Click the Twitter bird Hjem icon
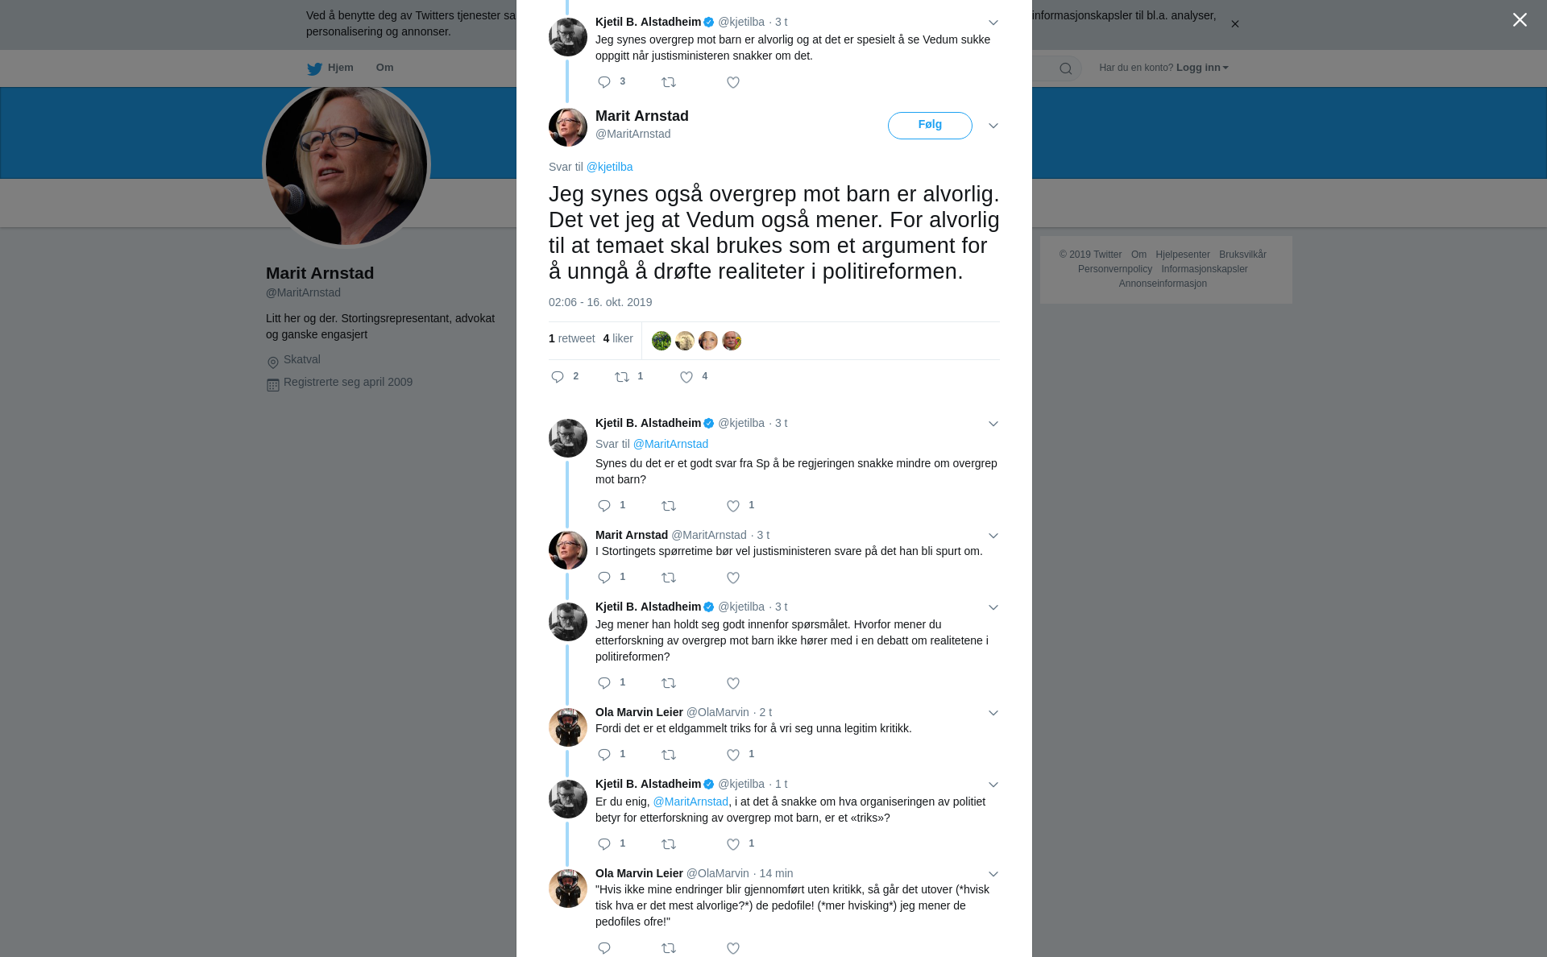 (314, 68)
